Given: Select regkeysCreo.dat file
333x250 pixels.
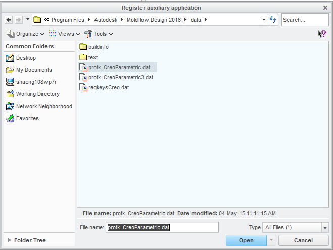Looking at the screenshot, I should click(104, 87).
